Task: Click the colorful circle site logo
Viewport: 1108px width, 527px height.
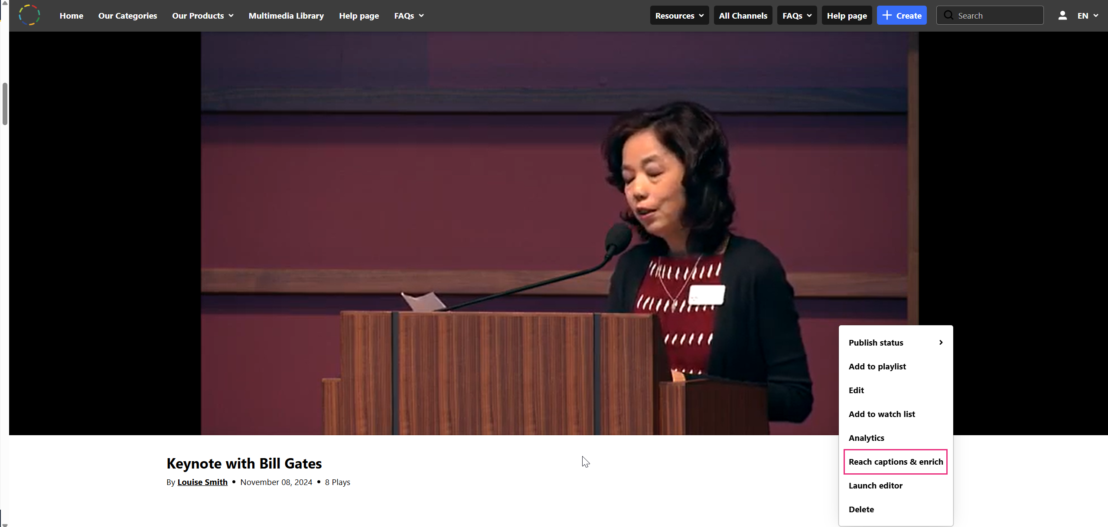Action: (29, 15)
